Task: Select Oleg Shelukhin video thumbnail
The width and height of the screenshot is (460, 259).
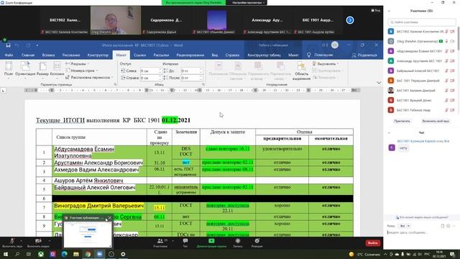Action: tap(116, 20)
